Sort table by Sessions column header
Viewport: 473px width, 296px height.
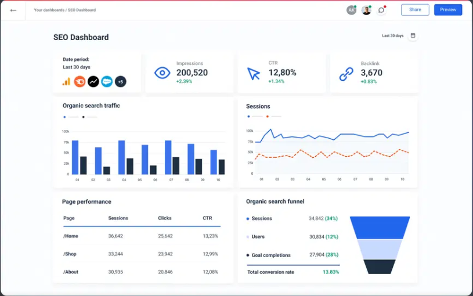118,218
